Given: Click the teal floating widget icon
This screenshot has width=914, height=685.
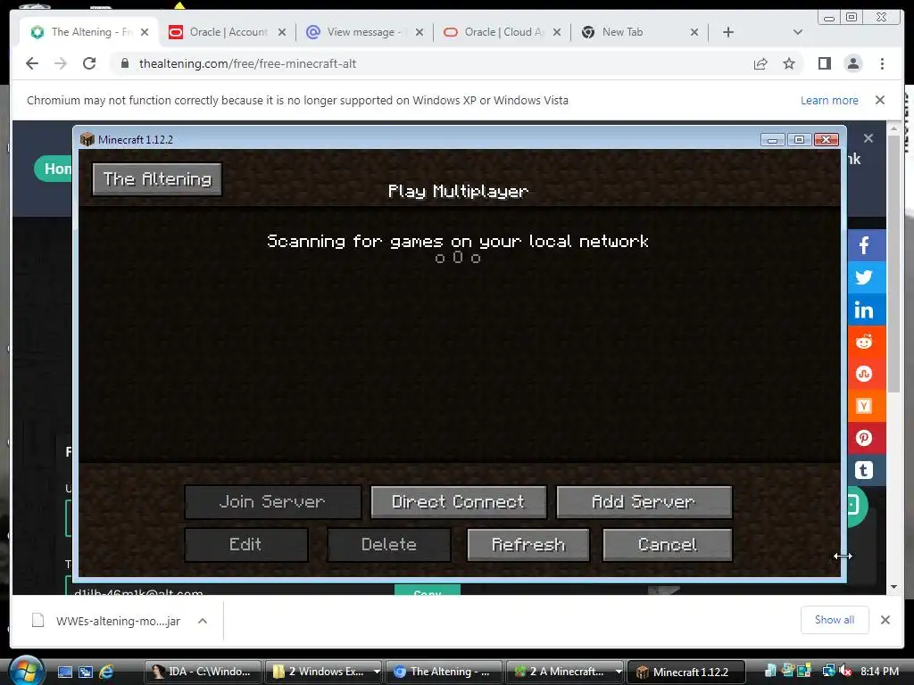Looking at the screenshot, I should coord(856,506).
